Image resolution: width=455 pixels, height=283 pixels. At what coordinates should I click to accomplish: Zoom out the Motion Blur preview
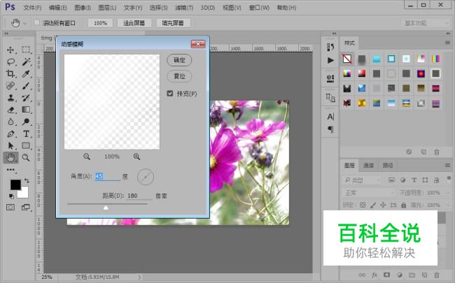(x=87, y=157)
